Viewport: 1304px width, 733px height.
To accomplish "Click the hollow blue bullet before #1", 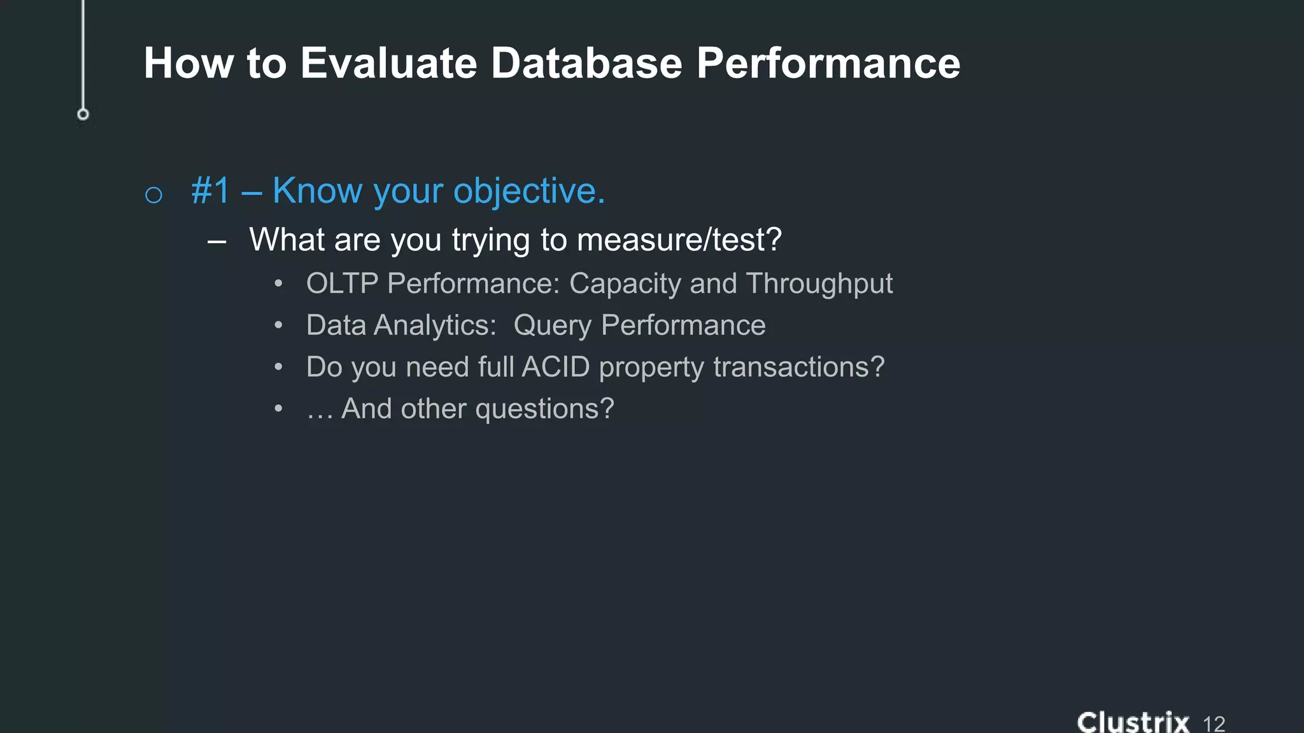I will click(x=153, y=195).
